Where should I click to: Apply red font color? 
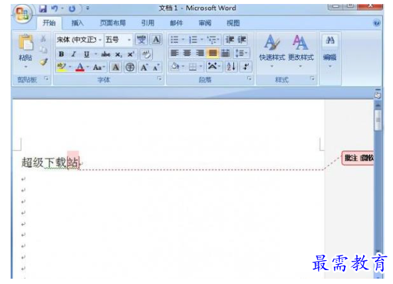pyautogui.click(x=80, y=67)
